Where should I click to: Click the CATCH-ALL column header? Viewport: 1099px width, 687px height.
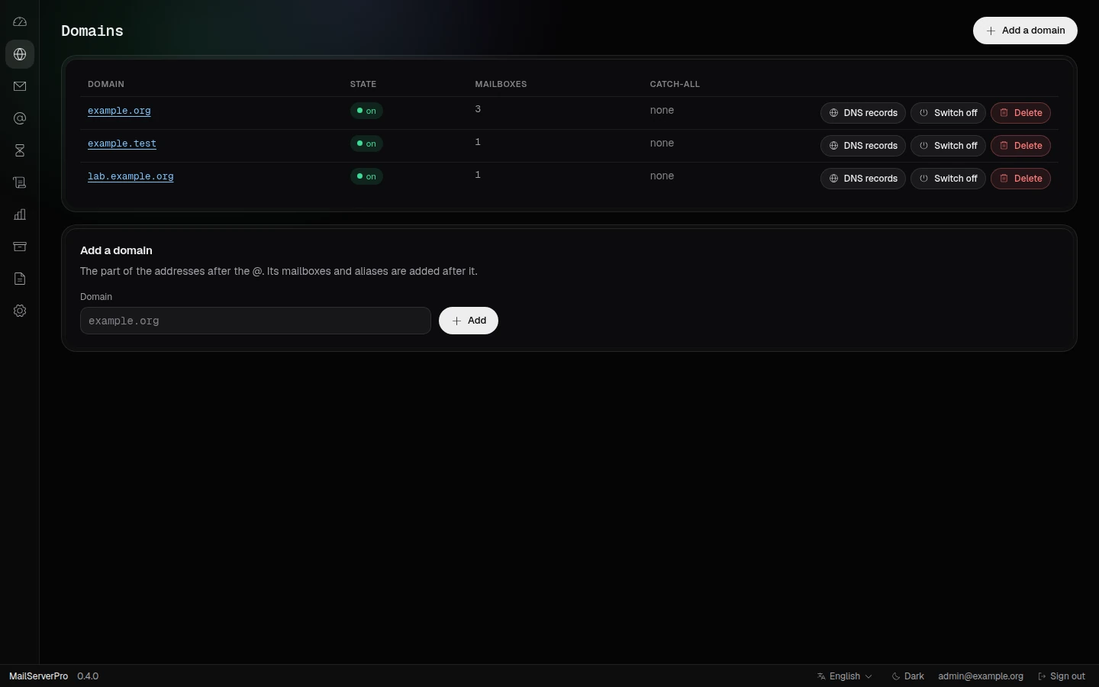[675, 84]
